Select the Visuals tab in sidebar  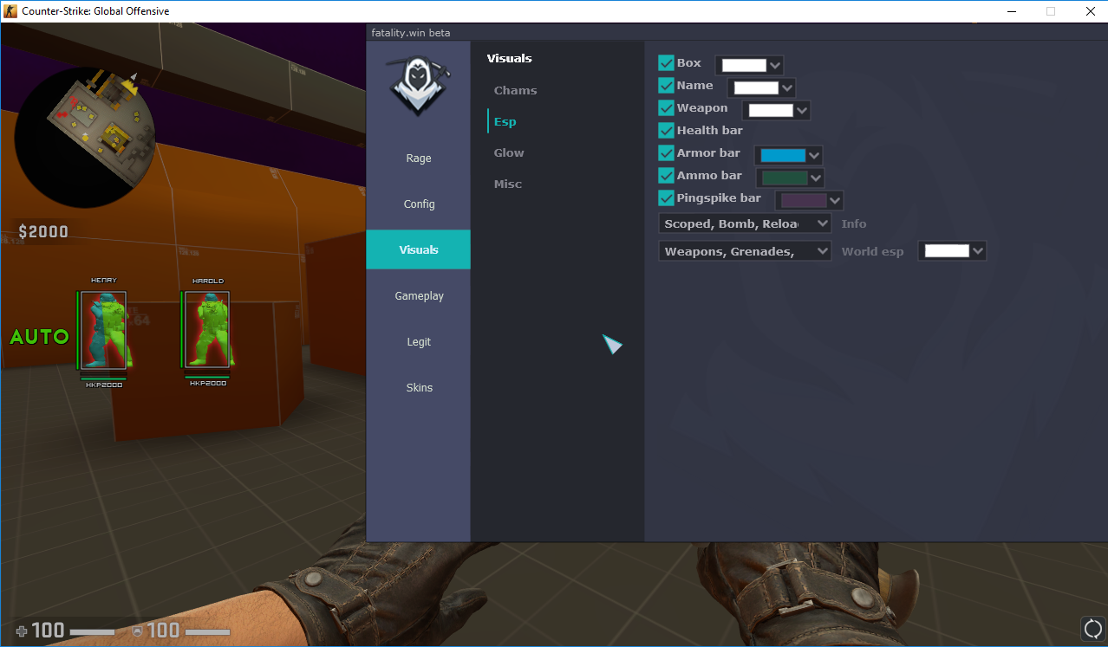coord(419,249)
